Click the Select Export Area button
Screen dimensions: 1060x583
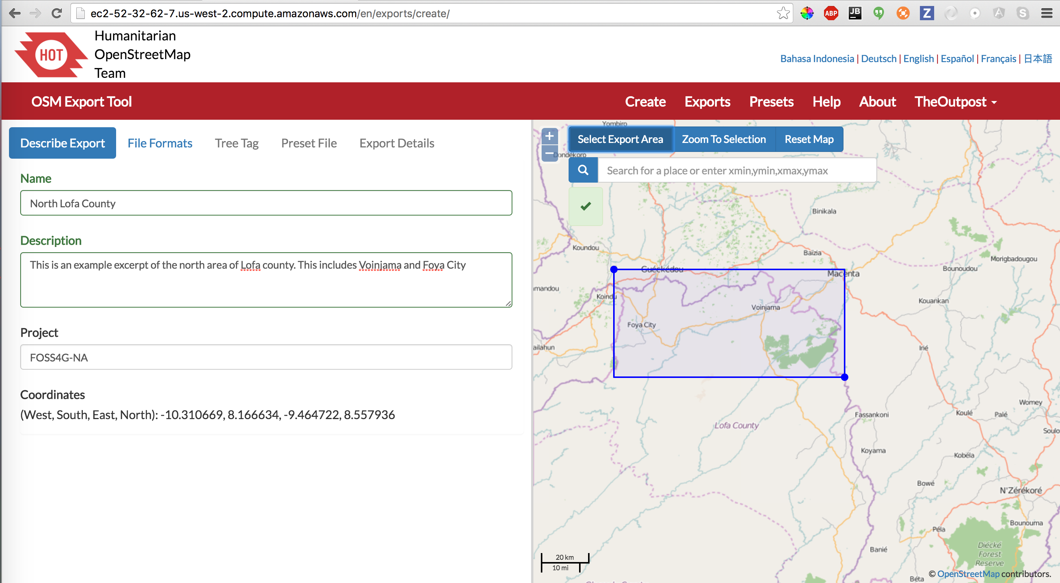(621, 138)
